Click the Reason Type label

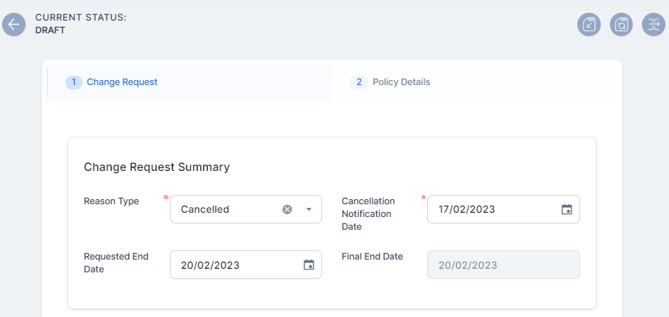coord(111,201)
